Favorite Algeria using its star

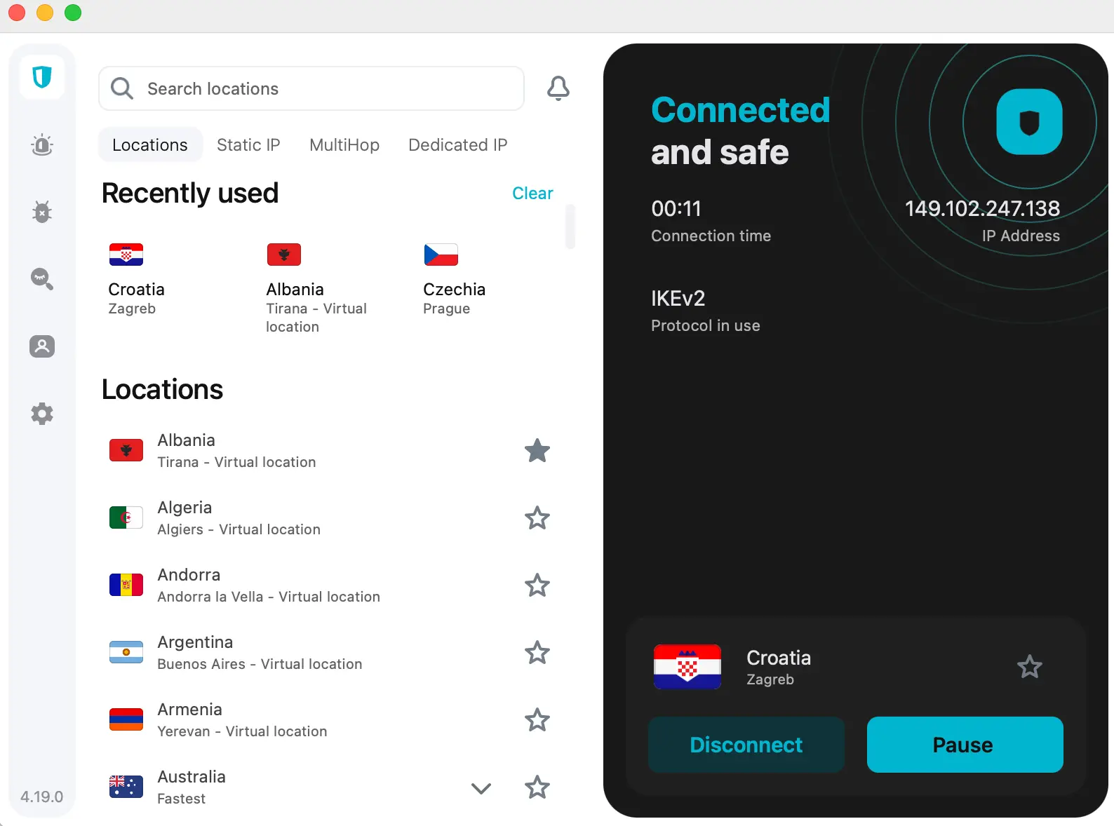pyautogui.click(x=537, y=518)
